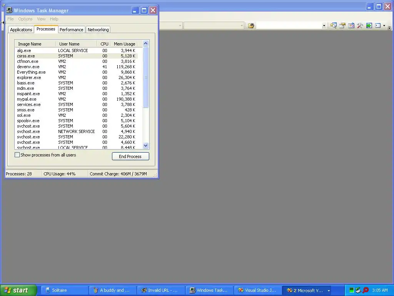Click the red magnifier tray icon
The width and height of the screenshot is (394, 296).
click(x=366, y=290)
